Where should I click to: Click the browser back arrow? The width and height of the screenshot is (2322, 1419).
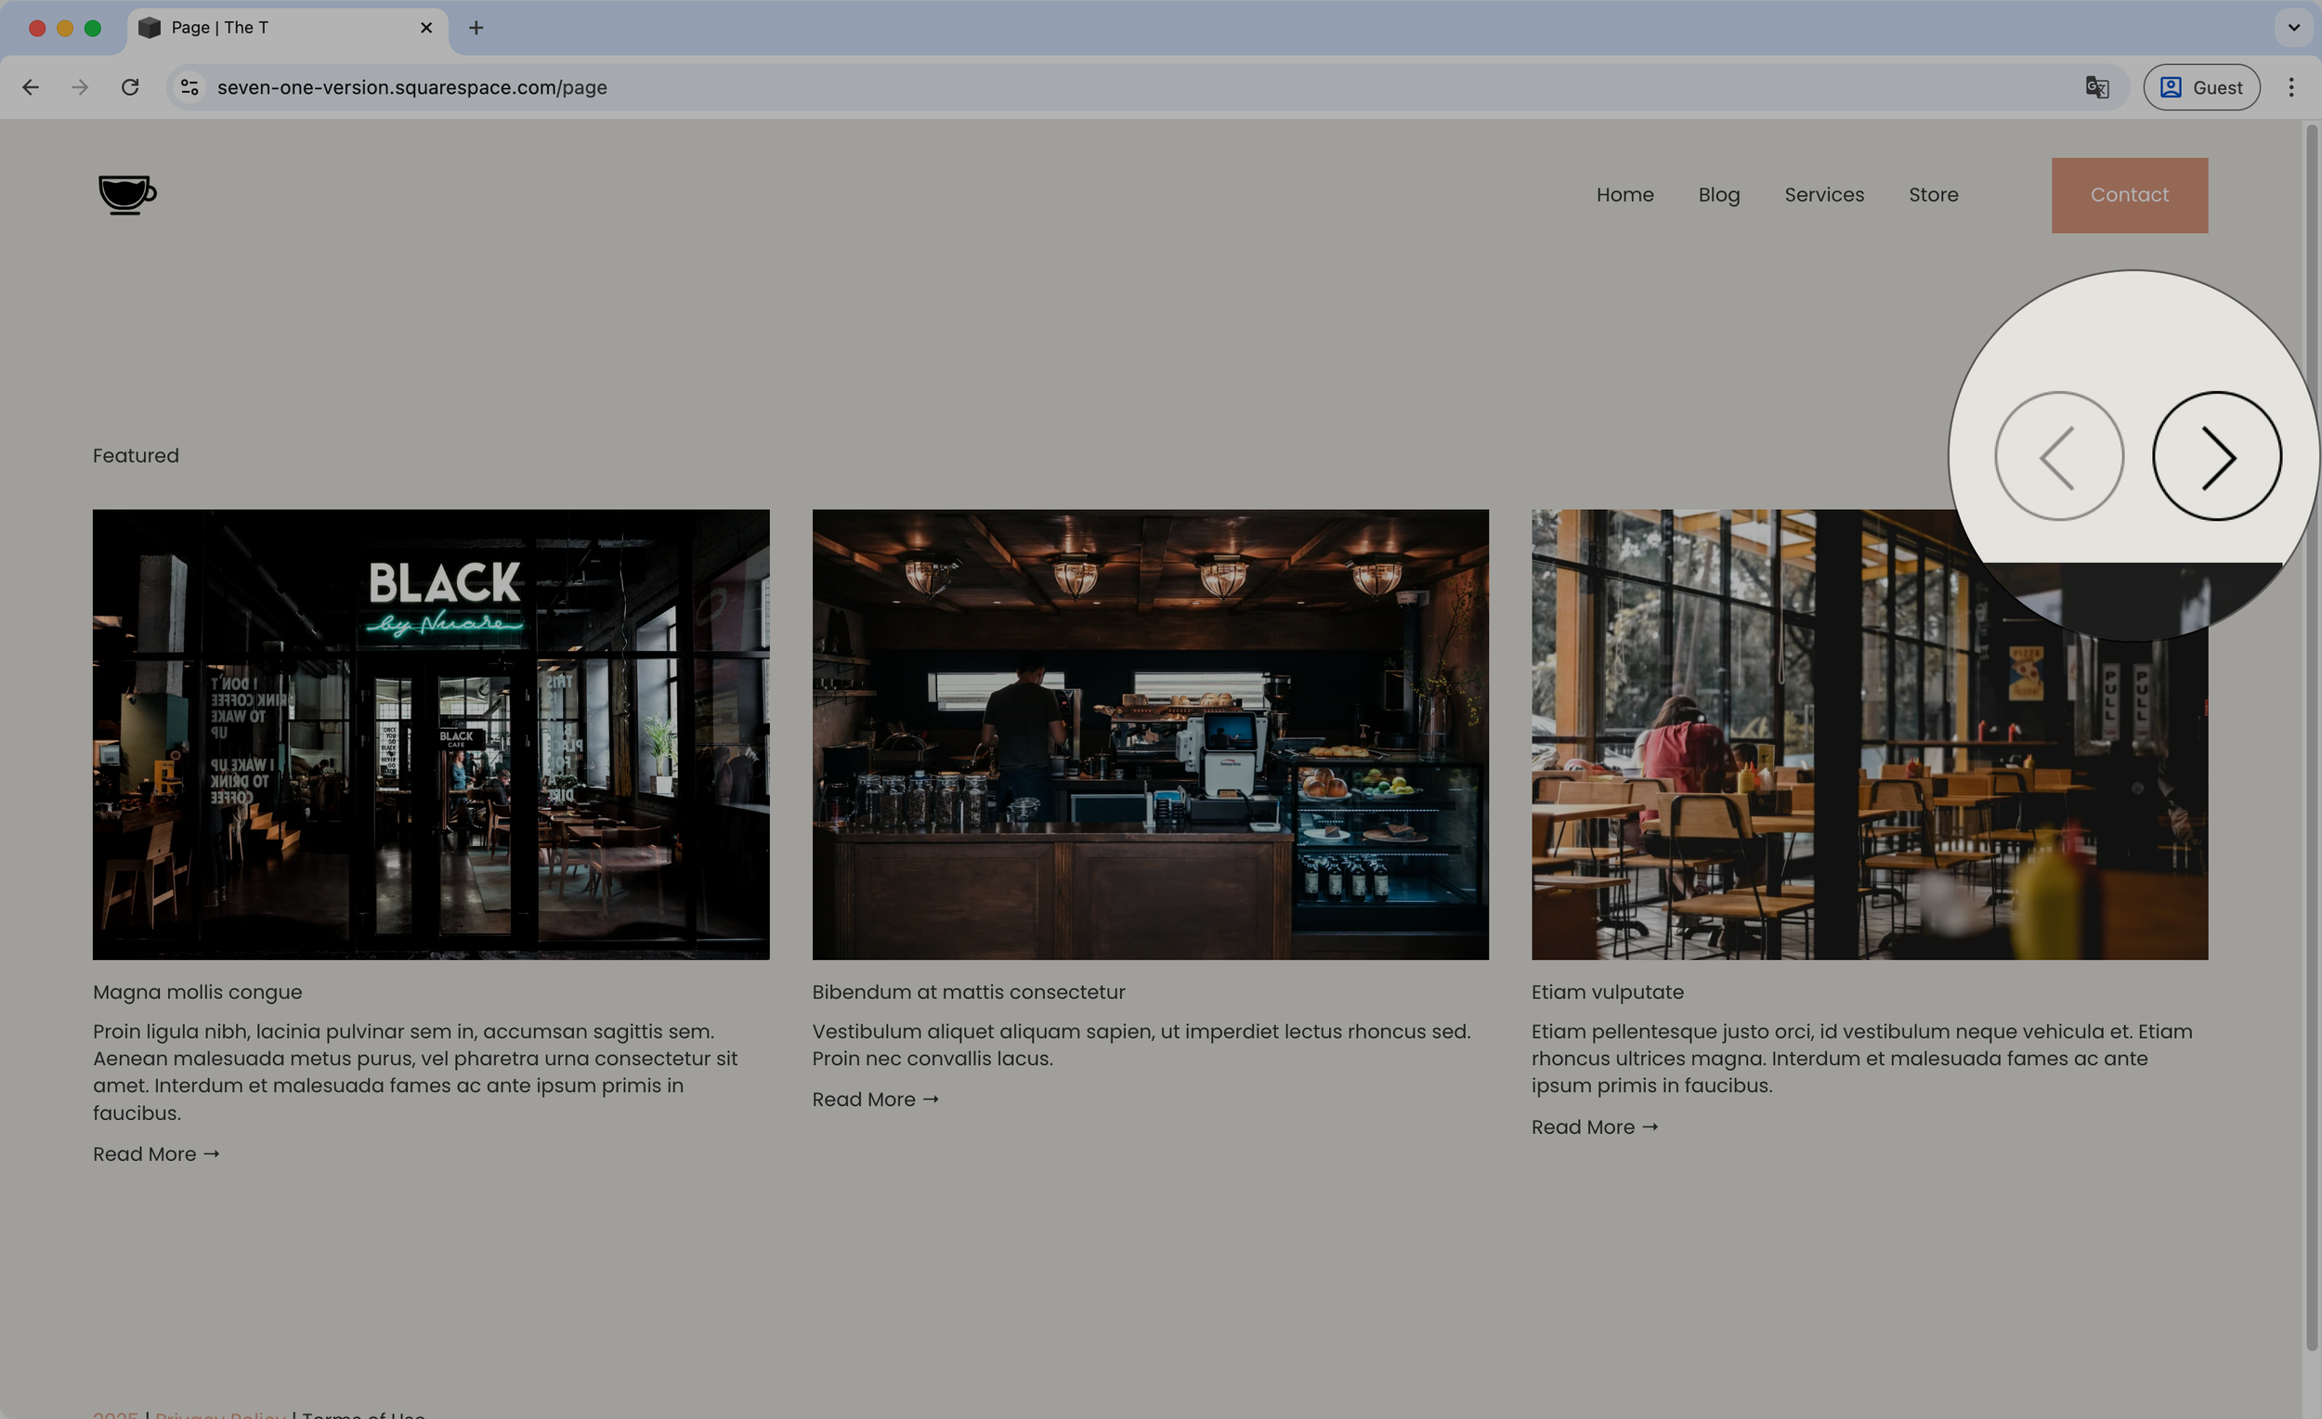[x=31, y=87]
